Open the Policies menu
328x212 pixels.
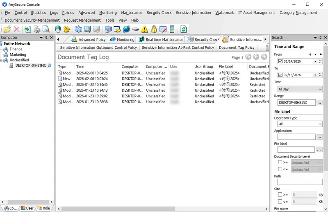68,13
